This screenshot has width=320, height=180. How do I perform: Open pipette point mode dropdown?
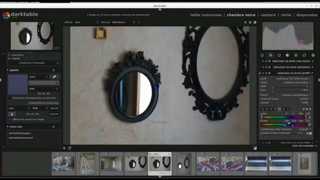(38, 77)
